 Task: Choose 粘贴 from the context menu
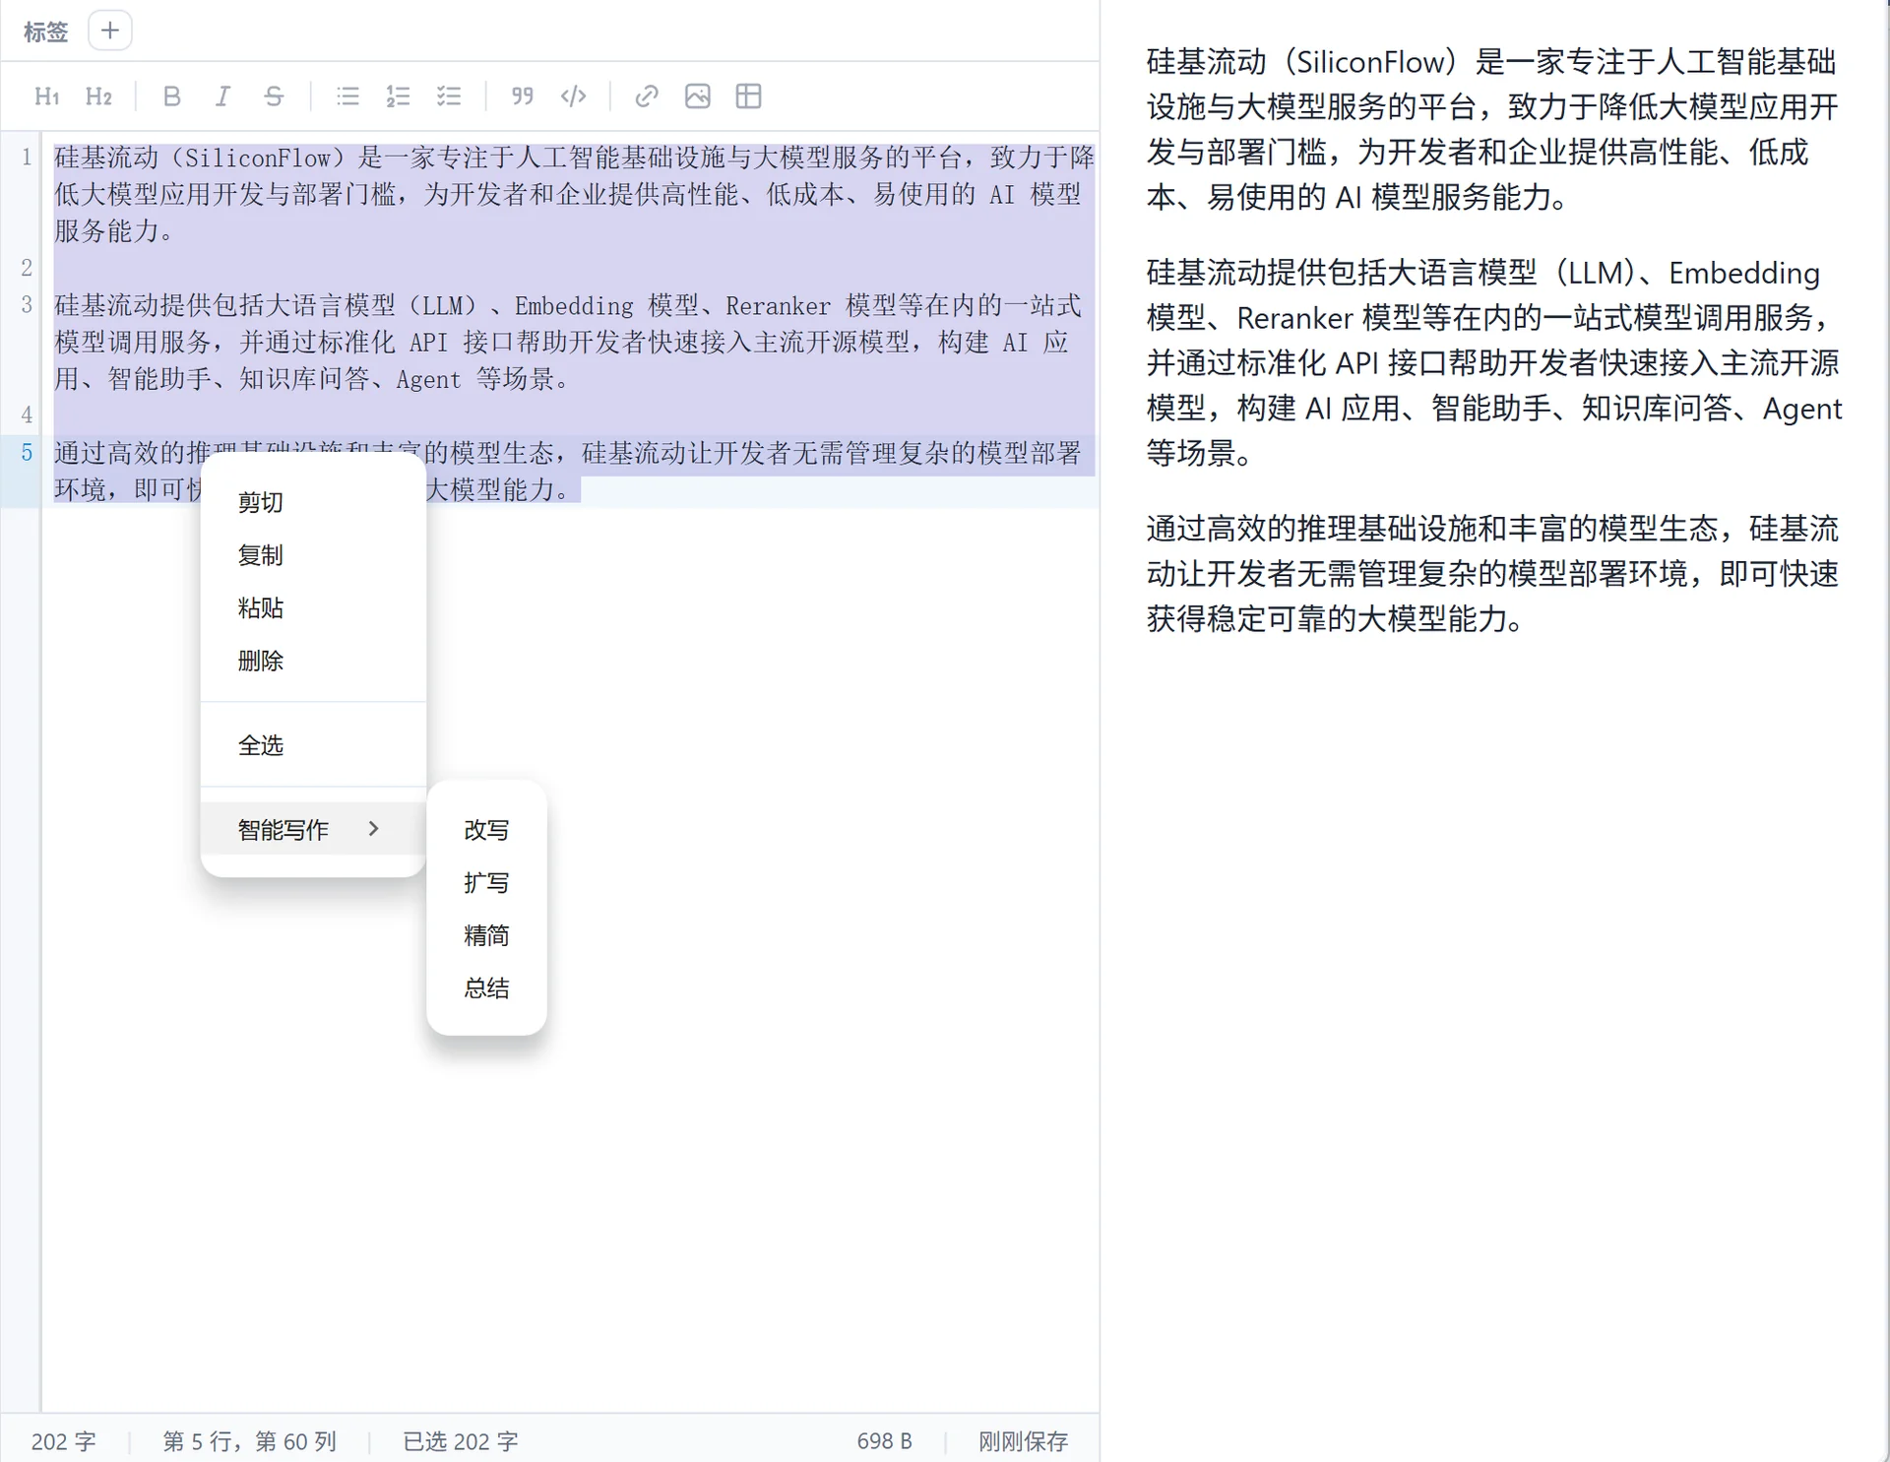click(313, 607)
